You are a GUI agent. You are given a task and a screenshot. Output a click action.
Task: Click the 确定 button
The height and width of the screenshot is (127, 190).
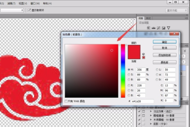click(x=164, y=42)
